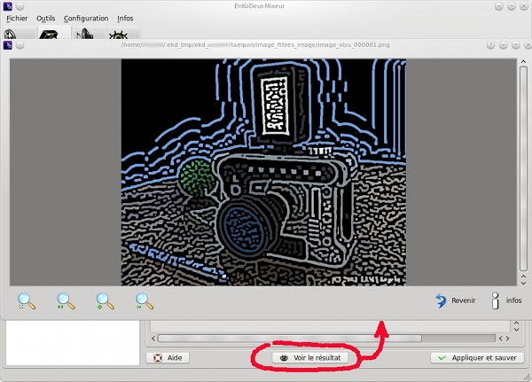
Task: Click the down arrow beside the main window's hidden panel
Action: click(516, 330)
